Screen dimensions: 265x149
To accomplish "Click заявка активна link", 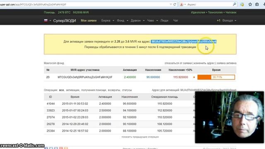I will (x=226, y=63).
